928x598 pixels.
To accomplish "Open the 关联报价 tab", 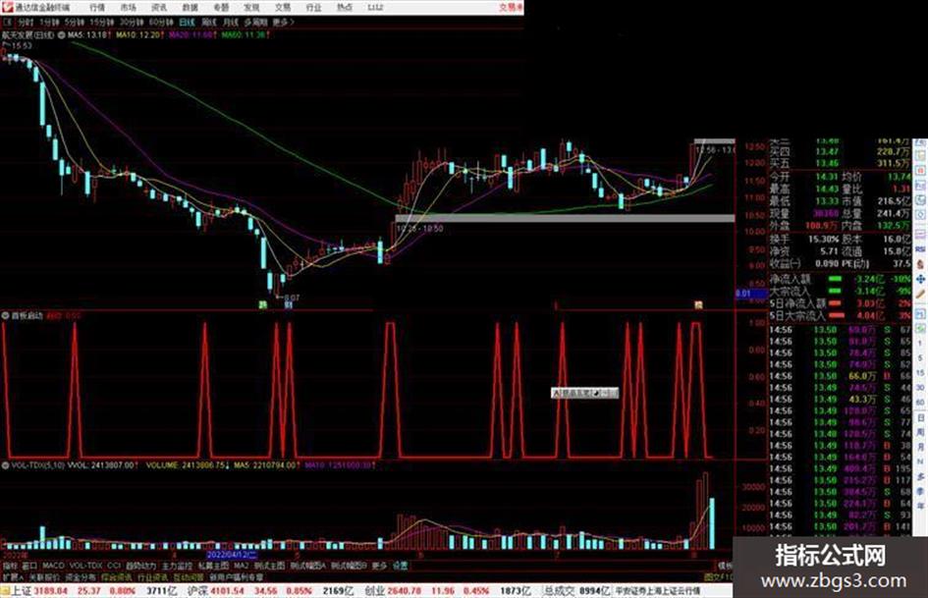I will click(x=44, y=577).
